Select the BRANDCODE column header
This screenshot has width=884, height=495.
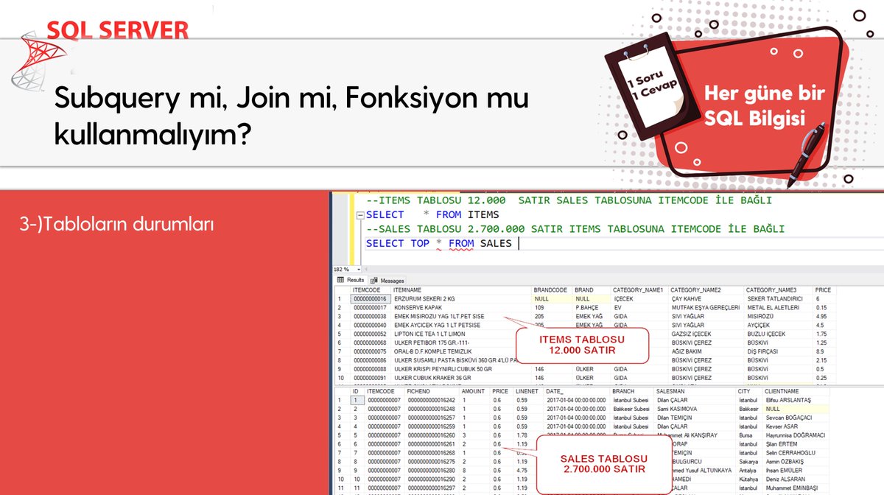[x=549, y=290]
